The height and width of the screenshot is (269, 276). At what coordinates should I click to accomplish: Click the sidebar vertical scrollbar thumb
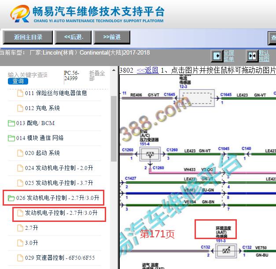(114, 129)
